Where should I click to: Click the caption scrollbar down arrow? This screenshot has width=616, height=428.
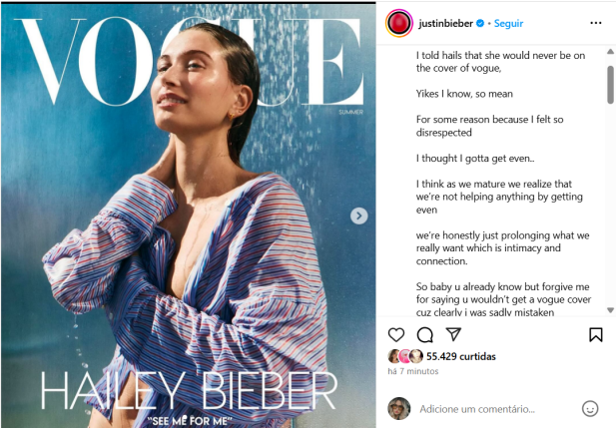pyautogui.click(x=610, y=310)
